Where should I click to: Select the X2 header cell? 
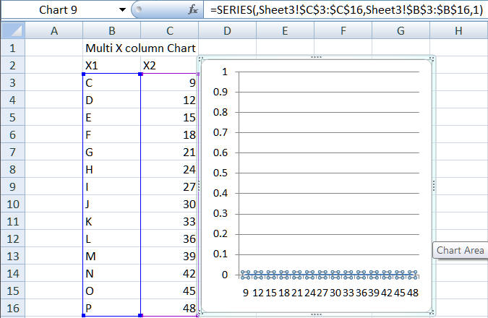[x=169, y=65]
